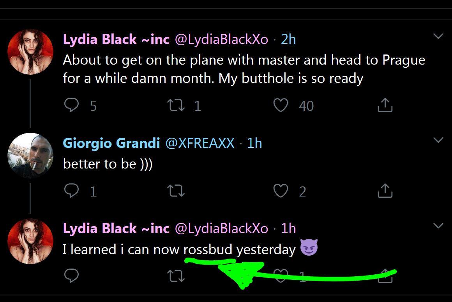Expand the menu chevron on Giorgio Grandi's tweet
Screen dimensions: 452x302
click(438, 140)
